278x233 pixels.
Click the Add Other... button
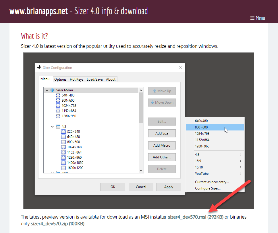coord(162,157)
